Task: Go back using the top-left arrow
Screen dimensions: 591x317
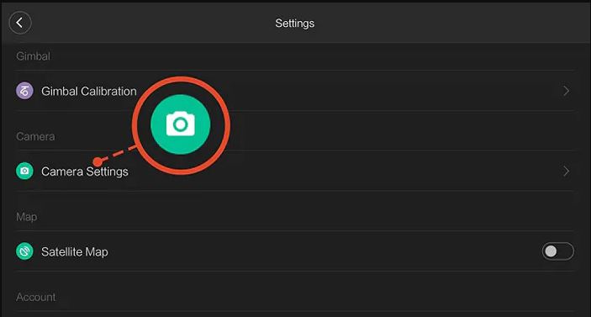Action: tap(20, 23)
